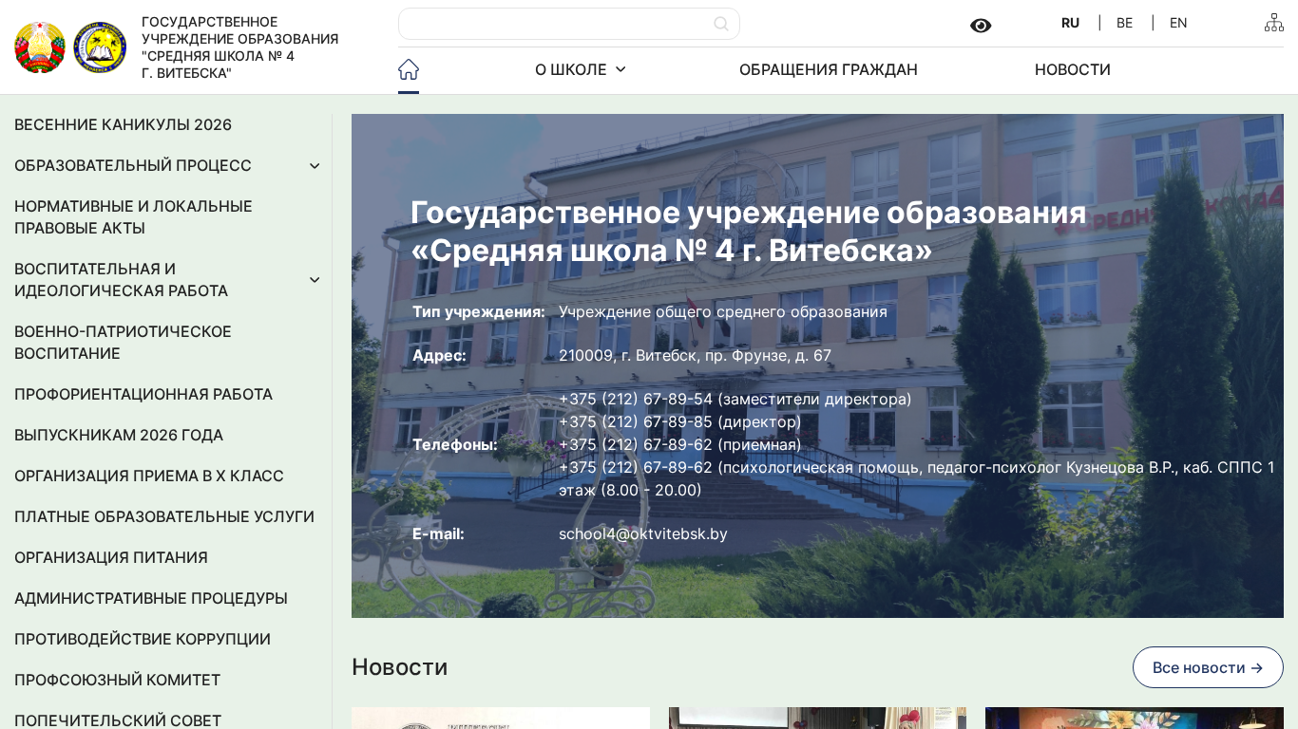The width and height of the screenshot is (1298, 729).
Task: Click the home icon in navigation bar
Action: [x=409, y=69]
